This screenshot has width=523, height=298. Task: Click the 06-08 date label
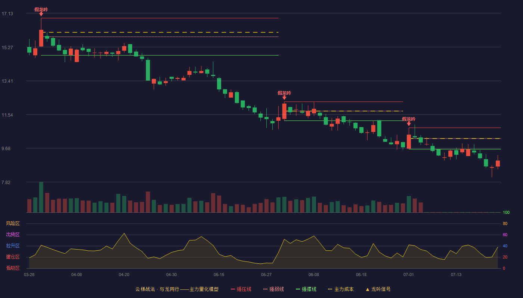[314, 275]
